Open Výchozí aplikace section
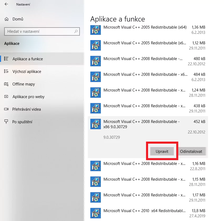 point(42,71)
